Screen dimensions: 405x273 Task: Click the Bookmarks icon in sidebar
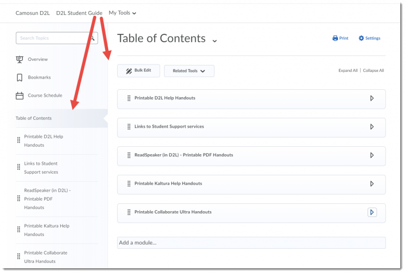pos(20,78)
